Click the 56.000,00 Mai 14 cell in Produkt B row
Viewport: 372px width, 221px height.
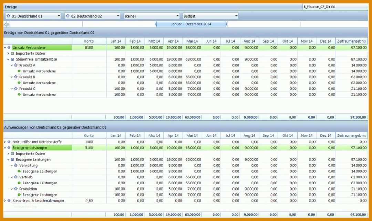coord(193,77)
